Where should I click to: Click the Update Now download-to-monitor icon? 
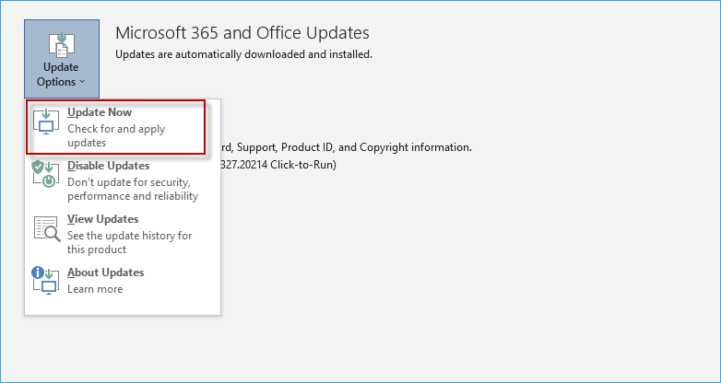46,122
